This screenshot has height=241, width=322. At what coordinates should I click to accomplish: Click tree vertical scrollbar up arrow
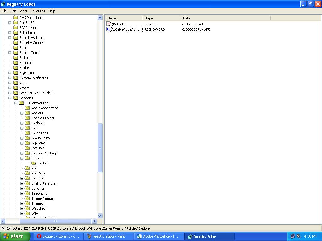click(100, 18)
